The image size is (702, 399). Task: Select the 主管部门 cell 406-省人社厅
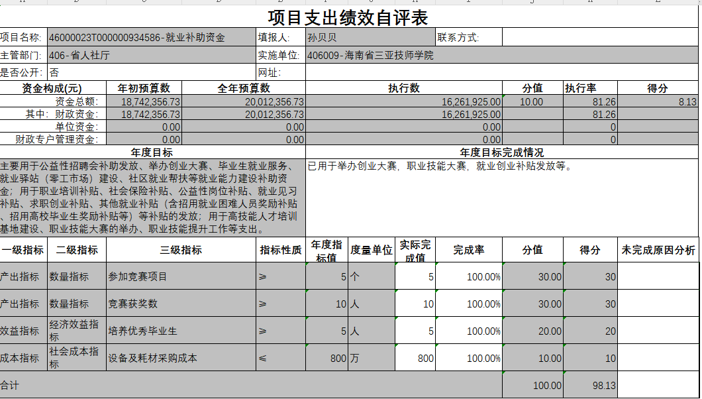pos(152,55)
